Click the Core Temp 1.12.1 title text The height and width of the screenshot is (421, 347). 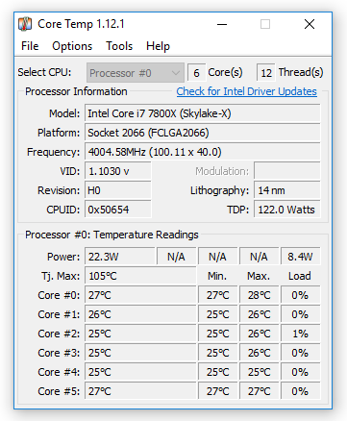click(x=81, y=24)
